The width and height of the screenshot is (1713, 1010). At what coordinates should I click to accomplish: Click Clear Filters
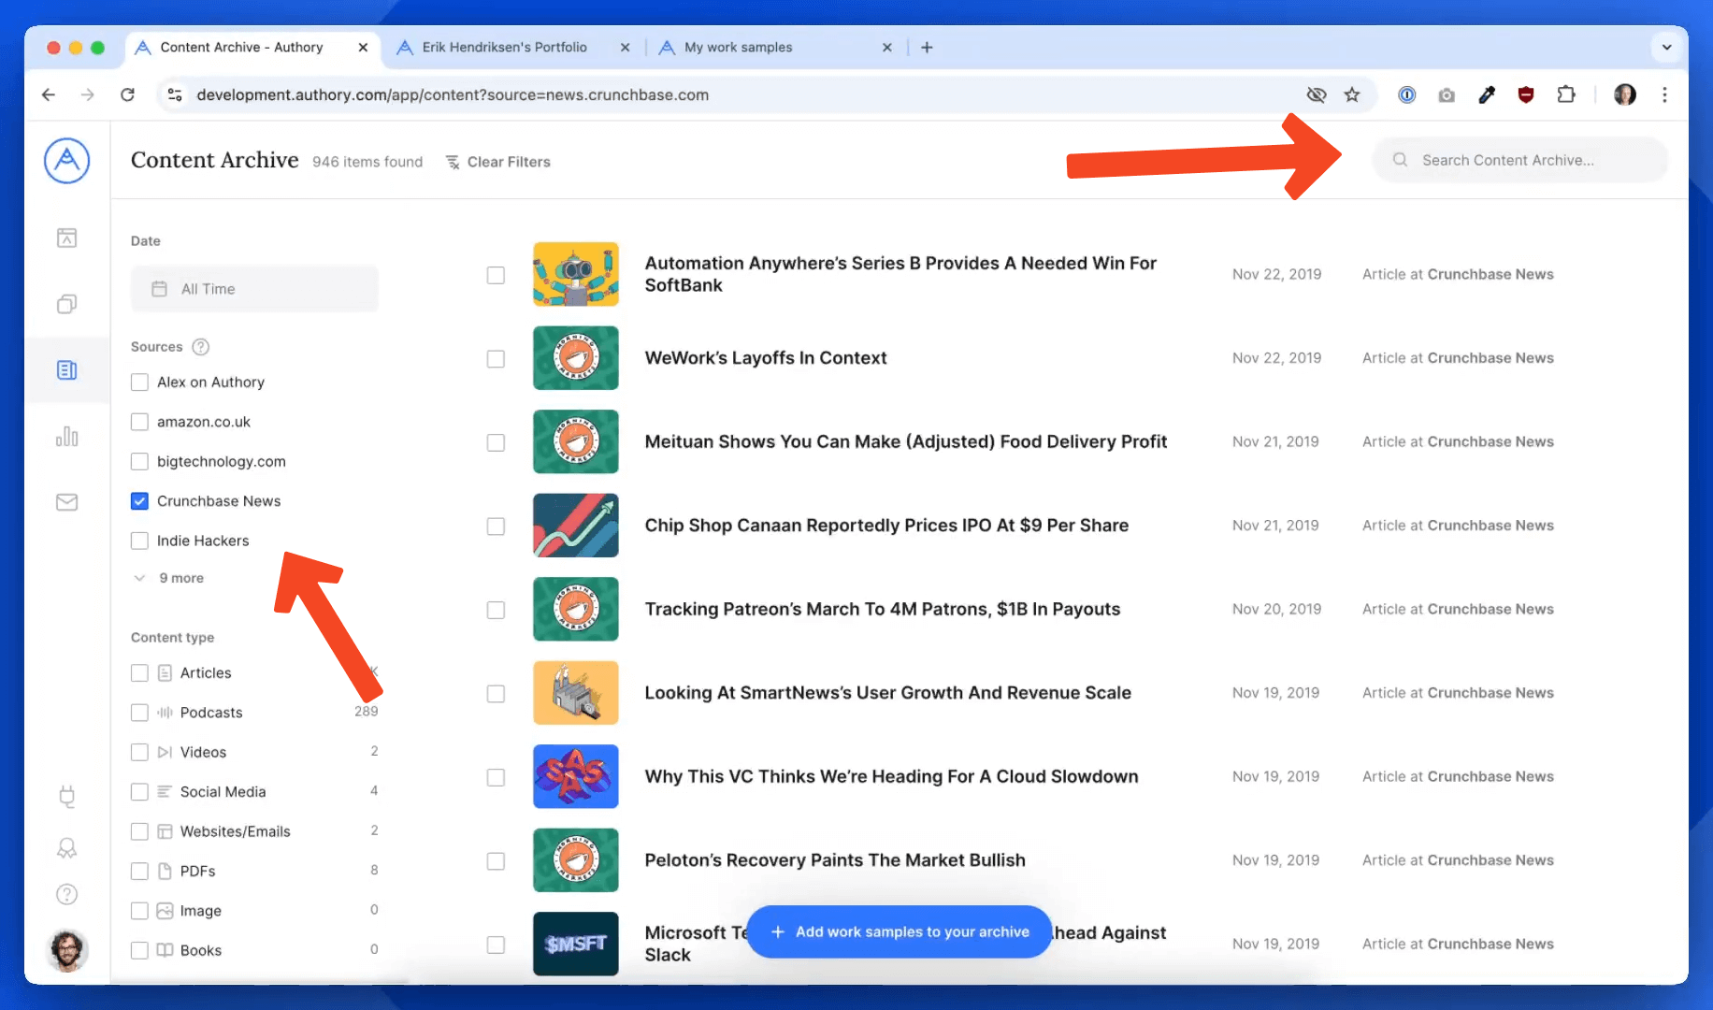498,162
